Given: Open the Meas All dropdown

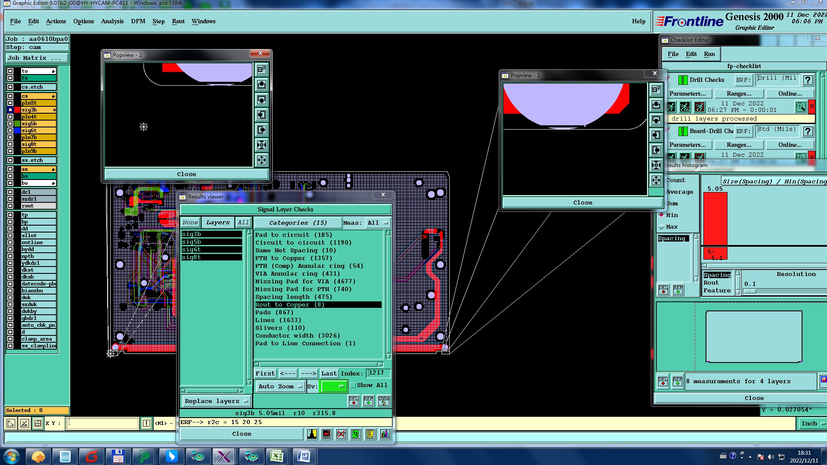Looking at the screenshot, I should [378, 223].
